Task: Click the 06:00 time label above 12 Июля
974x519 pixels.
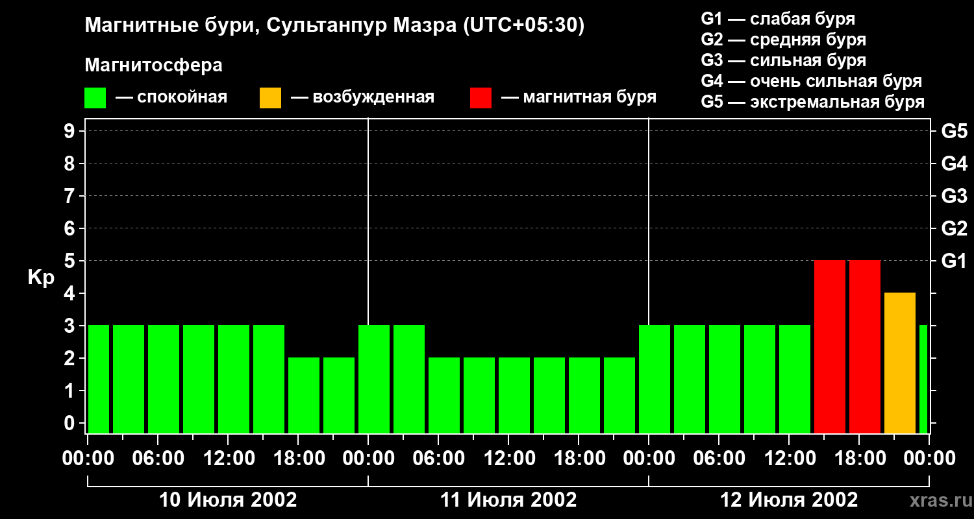Action: click(719, 458)
